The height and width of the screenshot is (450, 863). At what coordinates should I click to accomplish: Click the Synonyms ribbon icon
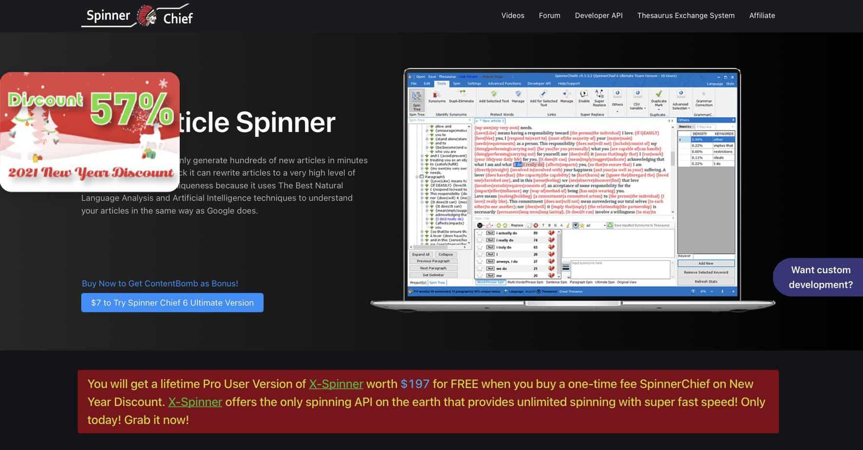click(x=437, y=97)
